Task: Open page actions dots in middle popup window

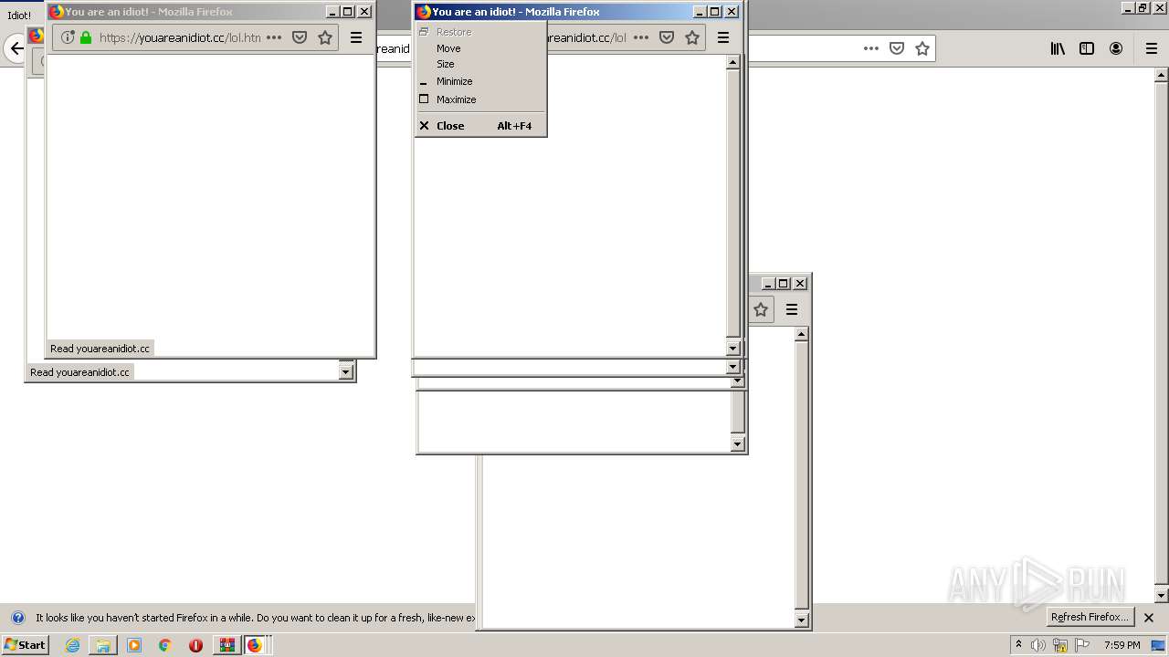Action: [x=641, y=37]
